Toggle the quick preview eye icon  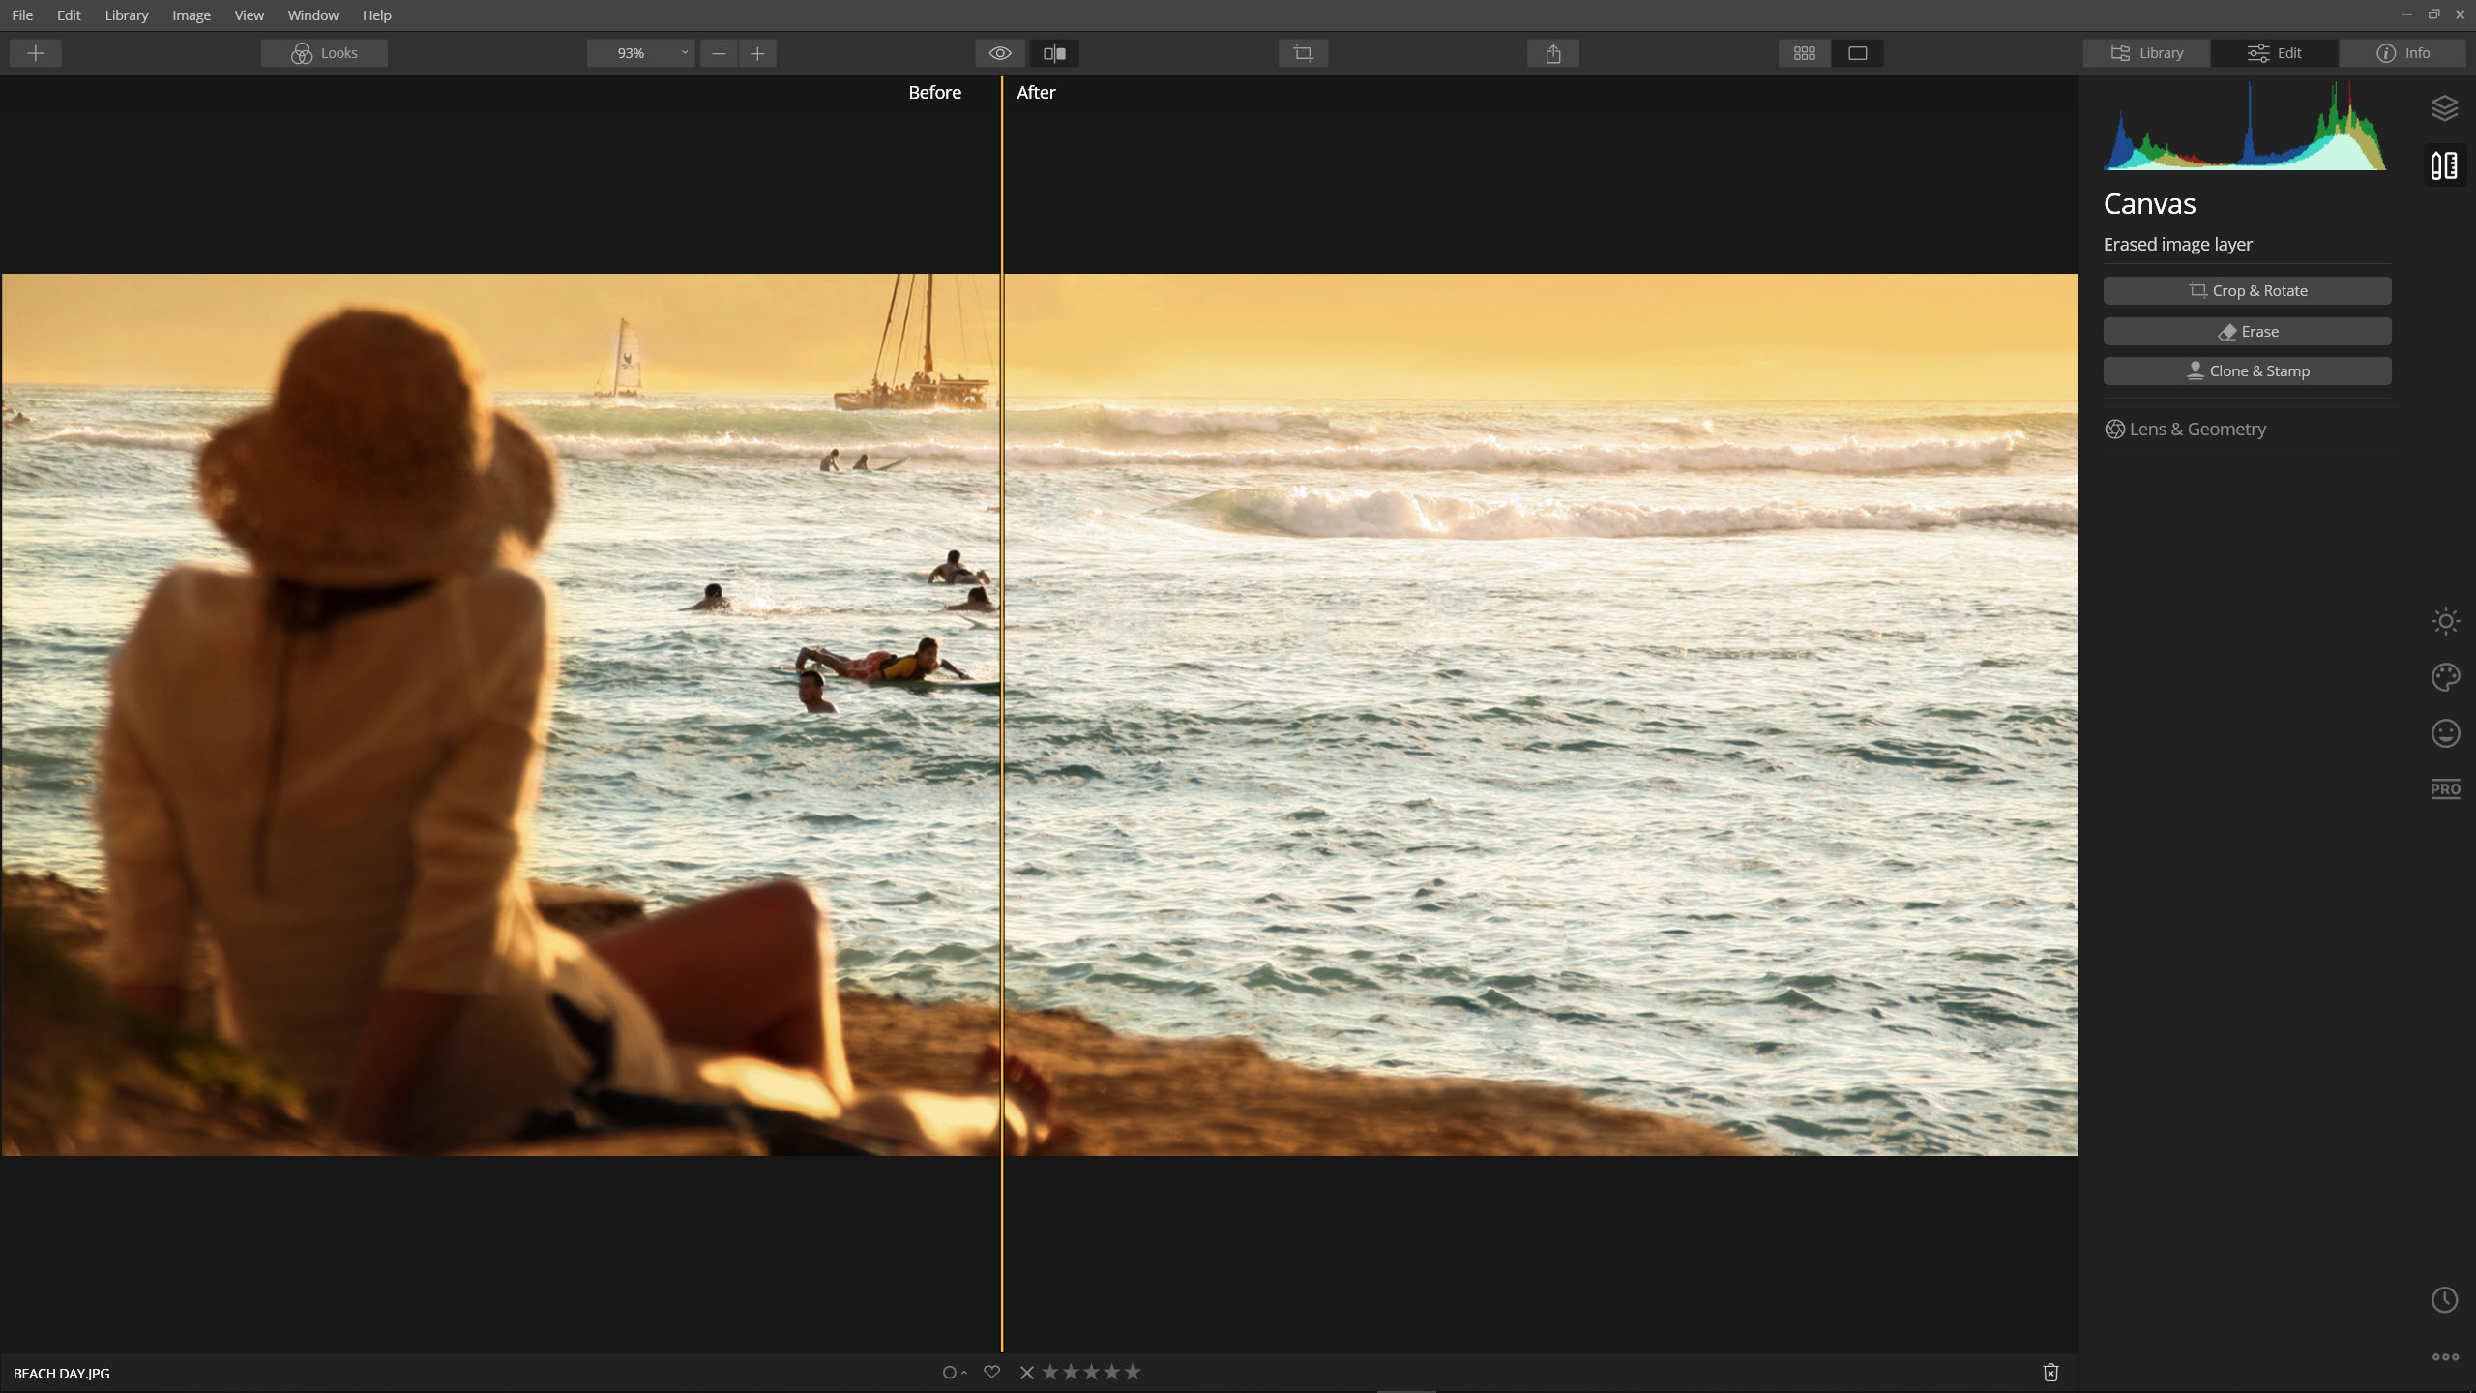tap(1000, 53)
